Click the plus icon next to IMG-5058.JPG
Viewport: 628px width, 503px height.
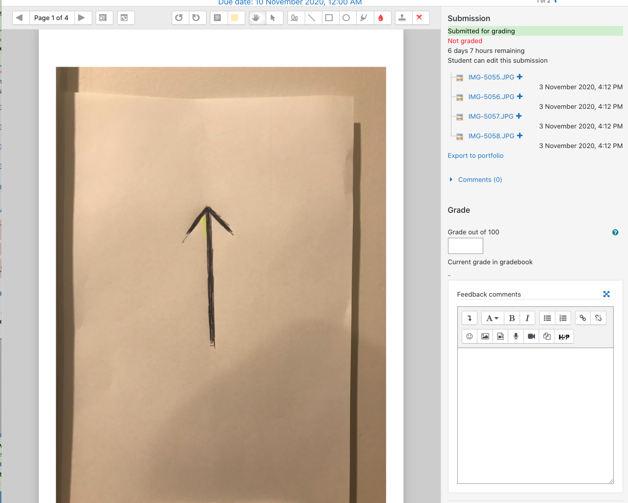coord(520,136)
